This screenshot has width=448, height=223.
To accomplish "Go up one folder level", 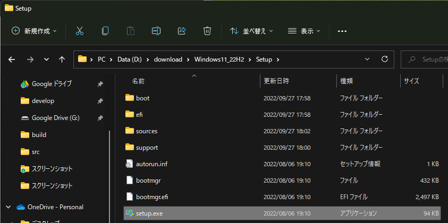I will [x=62, y=59].
